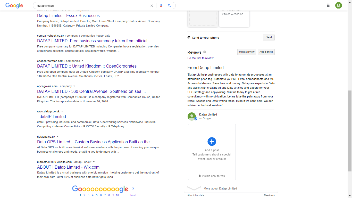Start voice search with microphone icon
This screenshot has width=352, height=198.
point(161,6)
